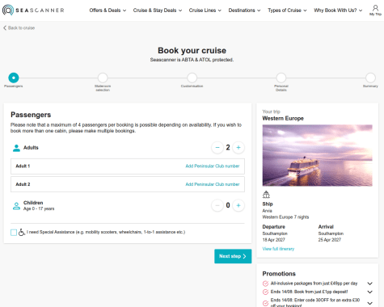The image size is (384, 307).
Task: Select the Customisation step circle
Action: point(192,78)
